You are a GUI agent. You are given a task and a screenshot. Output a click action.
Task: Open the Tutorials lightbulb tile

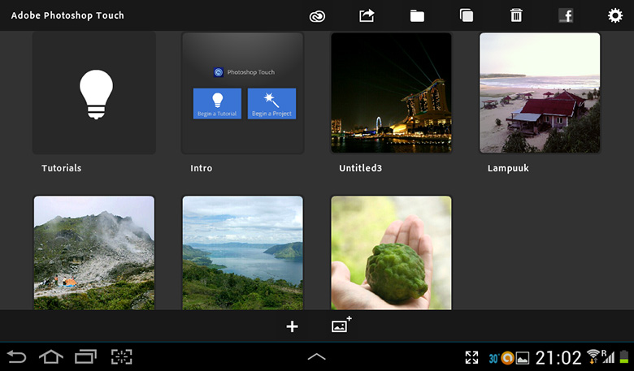coord(94,93)
